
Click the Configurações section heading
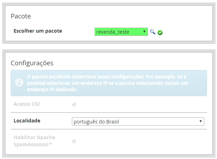pos(32,63)
